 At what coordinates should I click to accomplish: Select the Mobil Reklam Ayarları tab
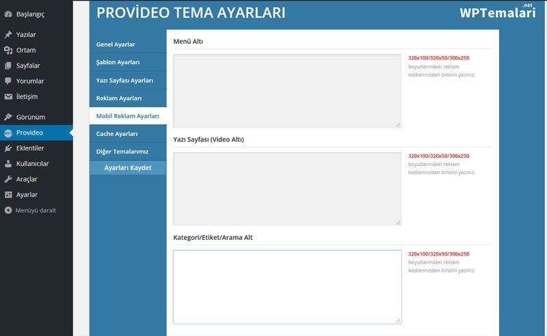[x=128, y=116]
